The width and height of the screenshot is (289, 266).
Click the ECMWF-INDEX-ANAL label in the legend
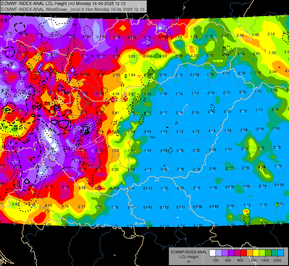(x=189, y=252)
